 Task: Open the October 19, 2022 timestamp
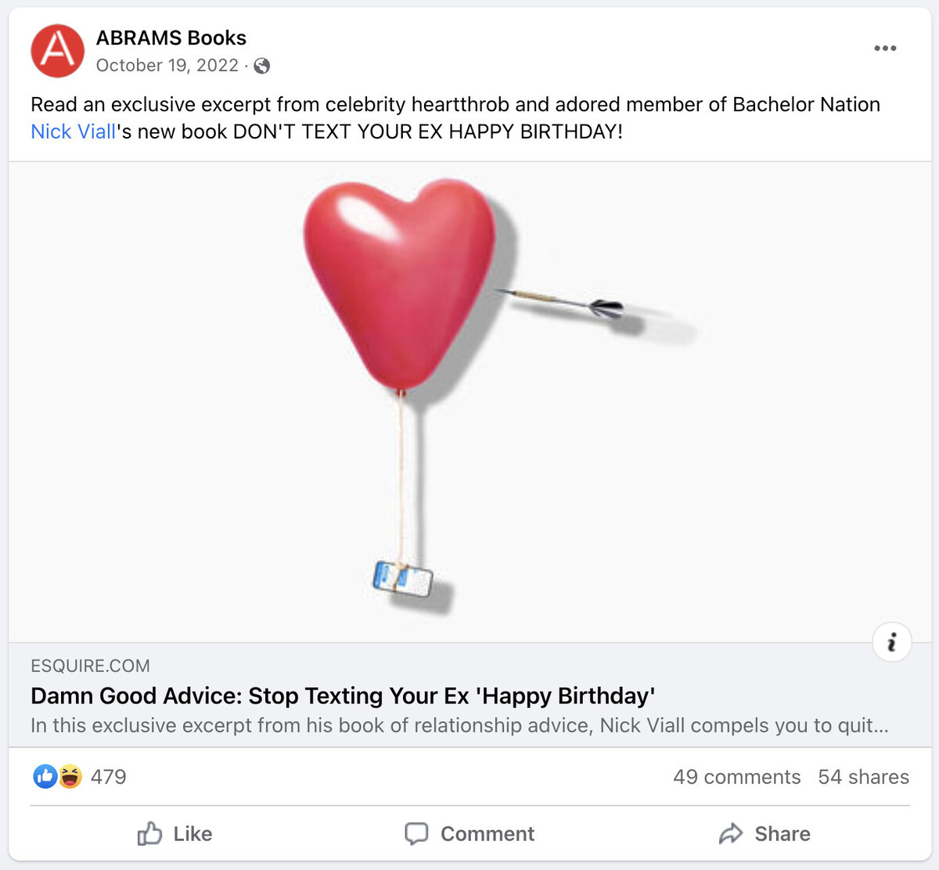(x=167, y=66)
